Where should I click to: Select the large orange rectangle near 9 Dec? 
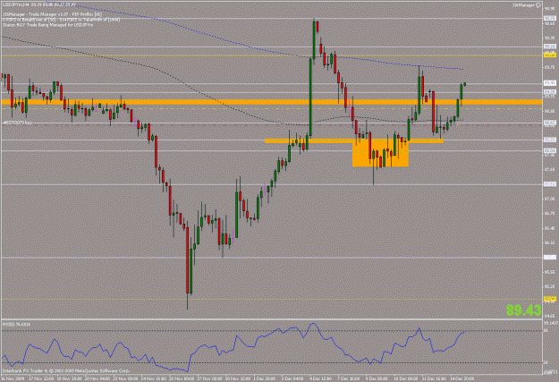pyautogui.click(x=380, y=154)
